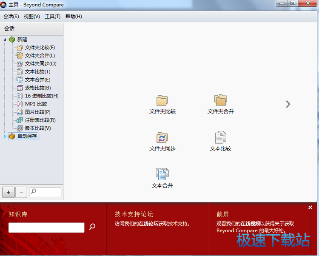Maximize the Beyond Compare window
319x256 pixels.
pos(293,3)
